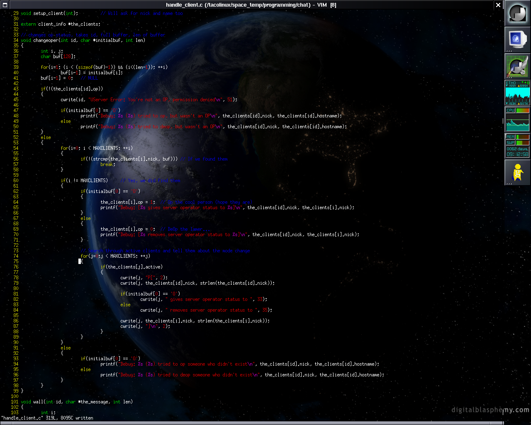Click line 29 'void setup_client(int);'

point(49,13)
